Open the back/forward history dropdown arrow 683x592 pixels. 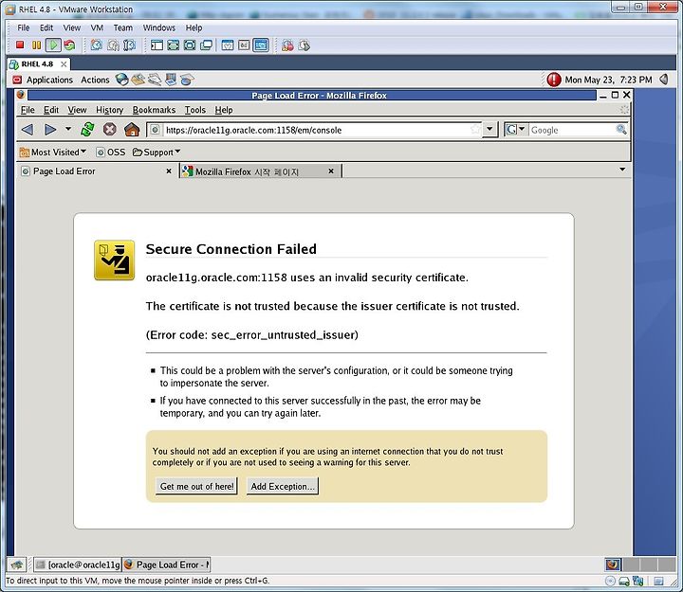68,129
